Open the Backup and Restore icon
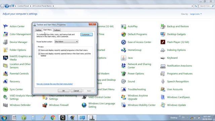Image resolution: width=215 pixels, height=121 pixels. tap(163, 26)
